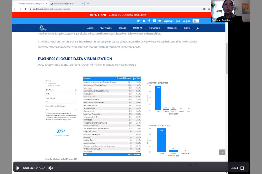Open the Minority Owned Indicator dropdown
The width and height of the screenshot is (262, 174).
61,110
